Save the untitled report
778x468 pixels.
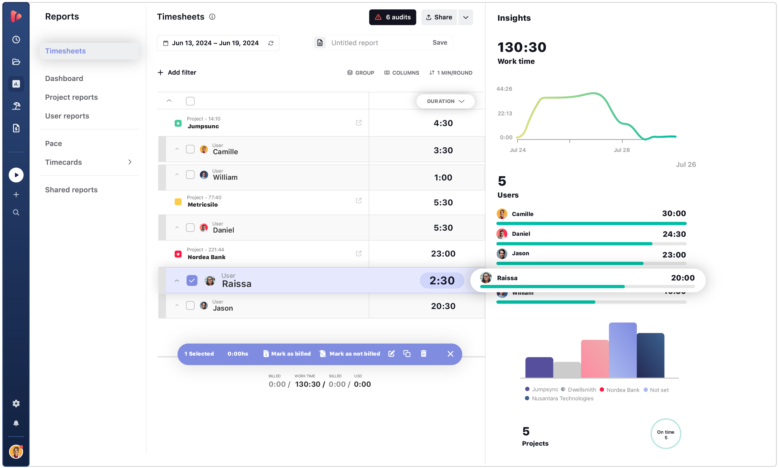coord(439,42)
